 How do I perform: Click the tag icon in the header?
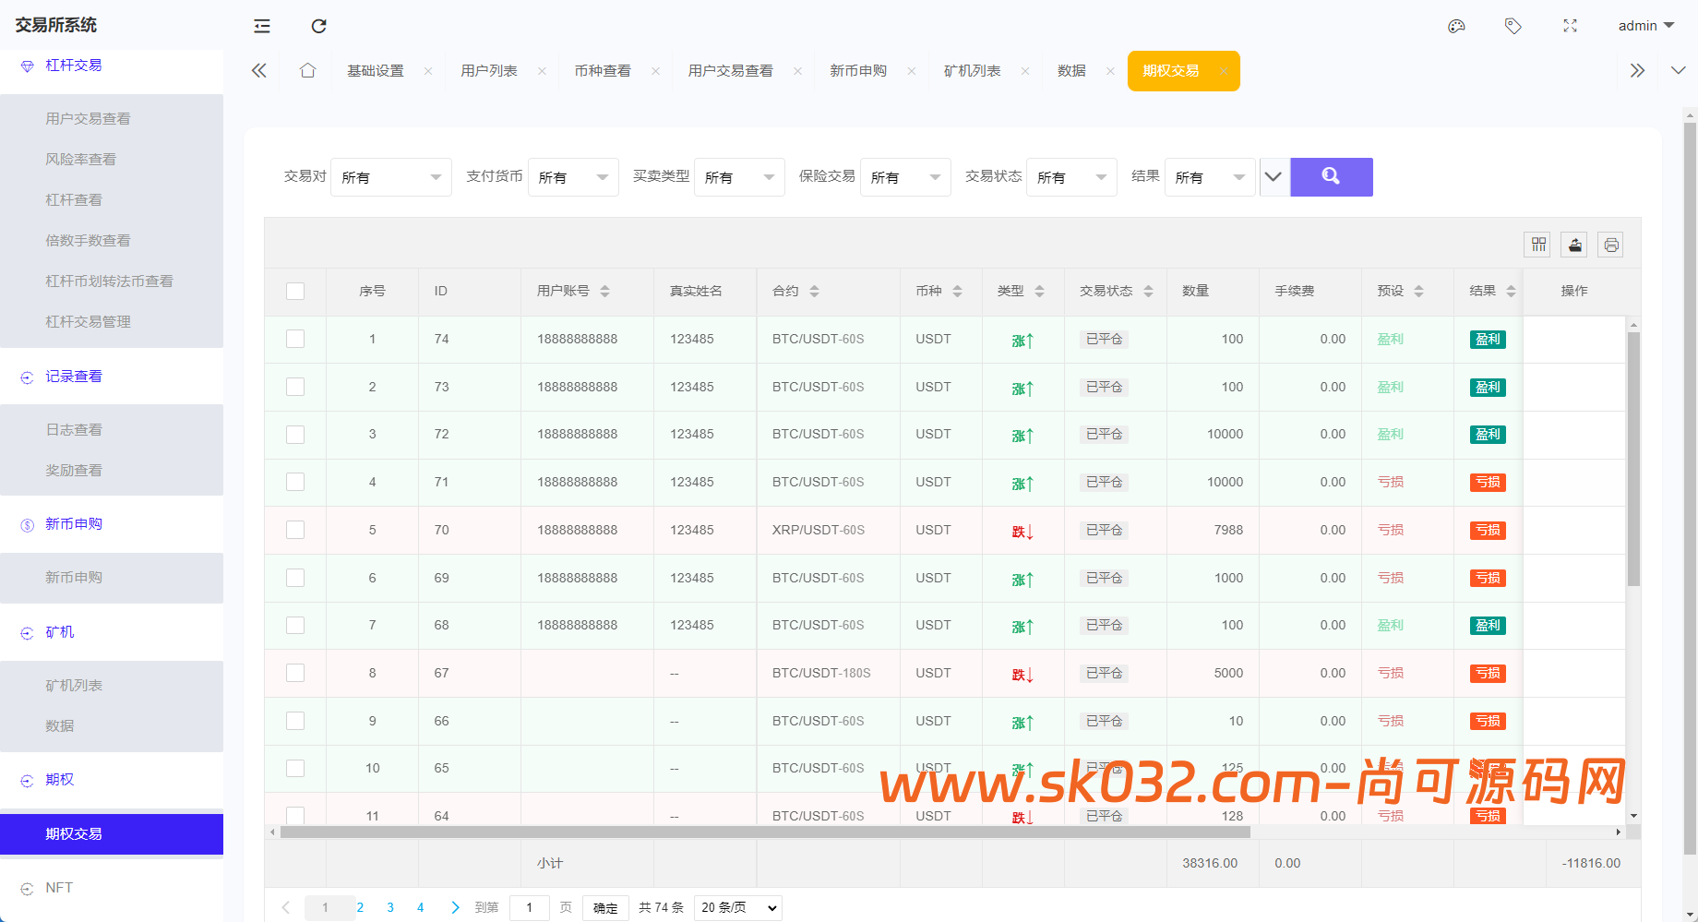1513,26
